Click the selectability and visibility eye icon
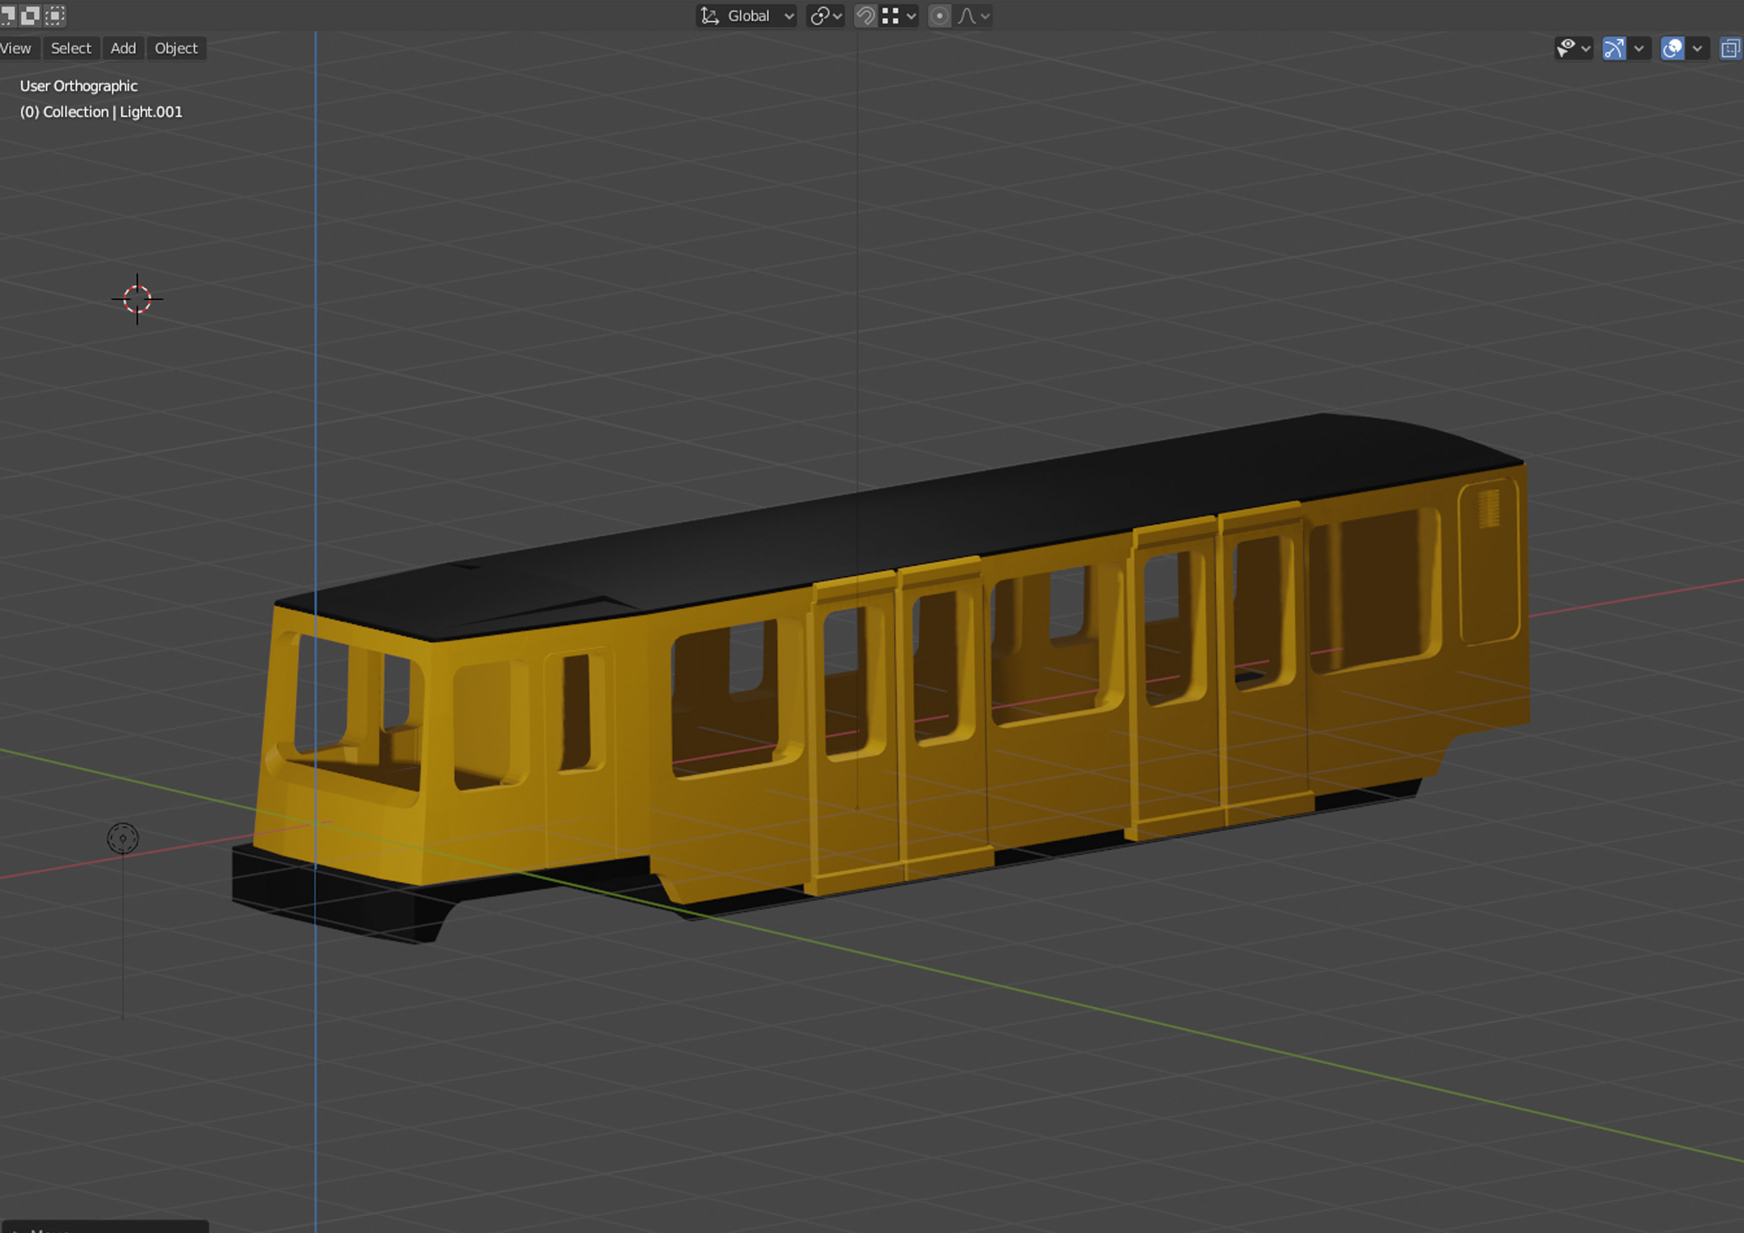This screenshot has height=1233, width=1744. 1566,49
